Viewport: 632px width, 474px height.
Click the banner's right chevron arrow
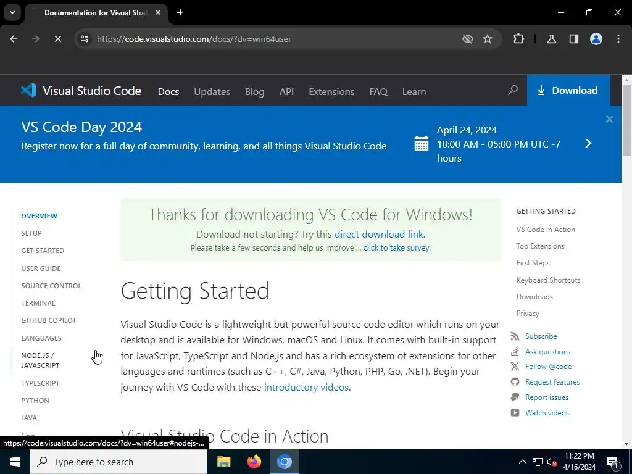click(x=588, y=143)
